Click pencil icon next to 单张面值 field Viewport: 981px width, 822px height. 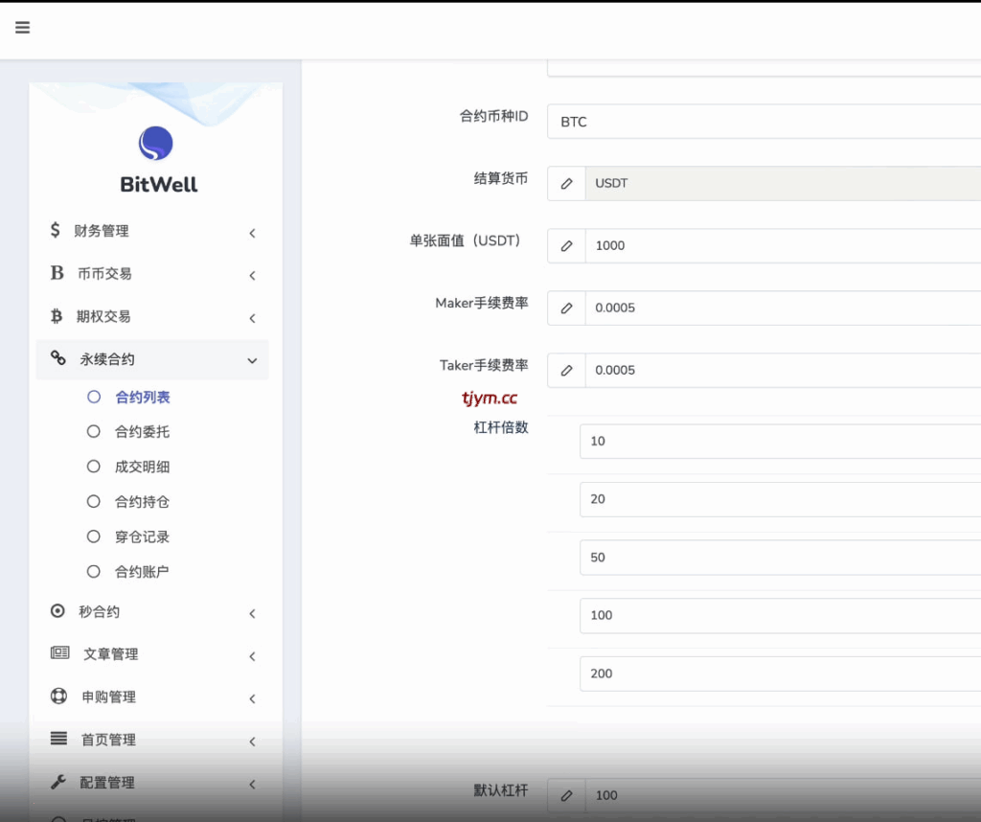tap(566, 245)
